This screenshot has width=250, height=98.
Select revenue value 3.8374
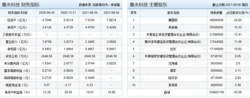coord(68,42)
